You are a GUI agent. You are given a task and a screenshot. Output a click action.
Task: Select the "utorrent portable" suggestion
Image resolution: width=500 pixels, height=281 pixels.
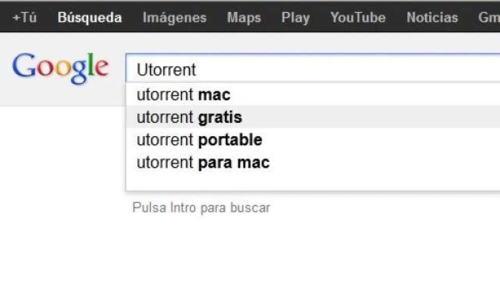tap(199, 140)
